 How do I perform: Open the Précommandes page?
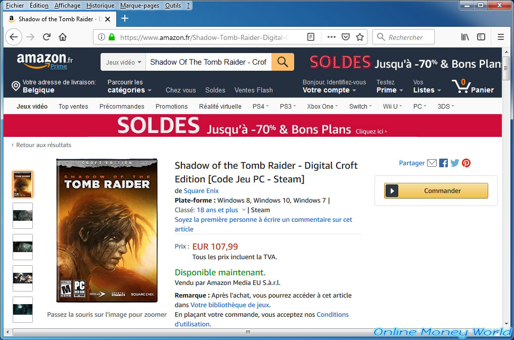tap(122, 107)
